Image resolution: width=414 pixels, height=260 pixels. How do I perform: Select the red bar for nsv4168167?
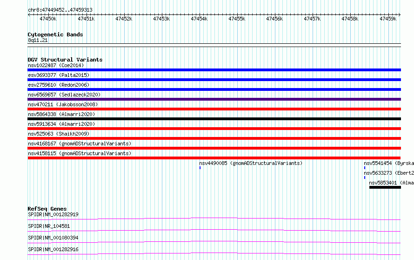click(214, 148)
